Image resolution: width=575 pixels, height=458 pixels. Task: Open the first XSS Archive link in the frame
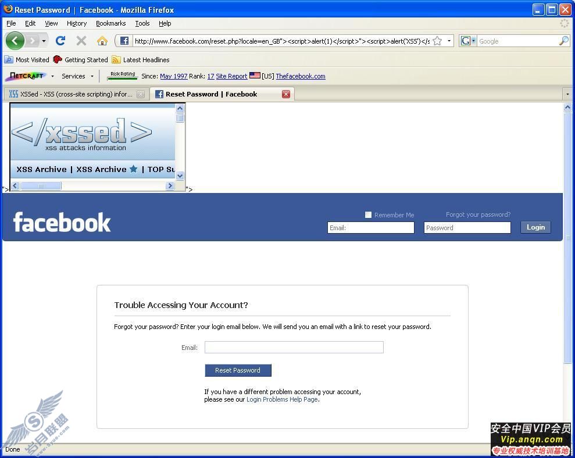coord(41,169)
